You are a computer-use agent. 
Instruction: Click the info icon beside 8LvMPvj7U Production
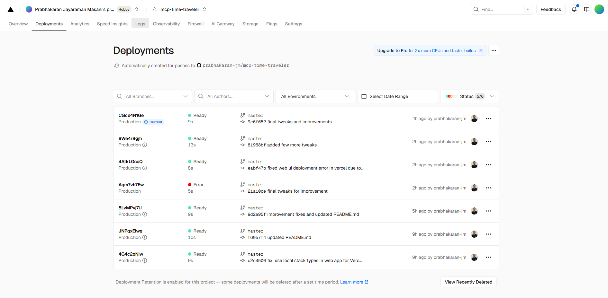(x=145, y=214)
